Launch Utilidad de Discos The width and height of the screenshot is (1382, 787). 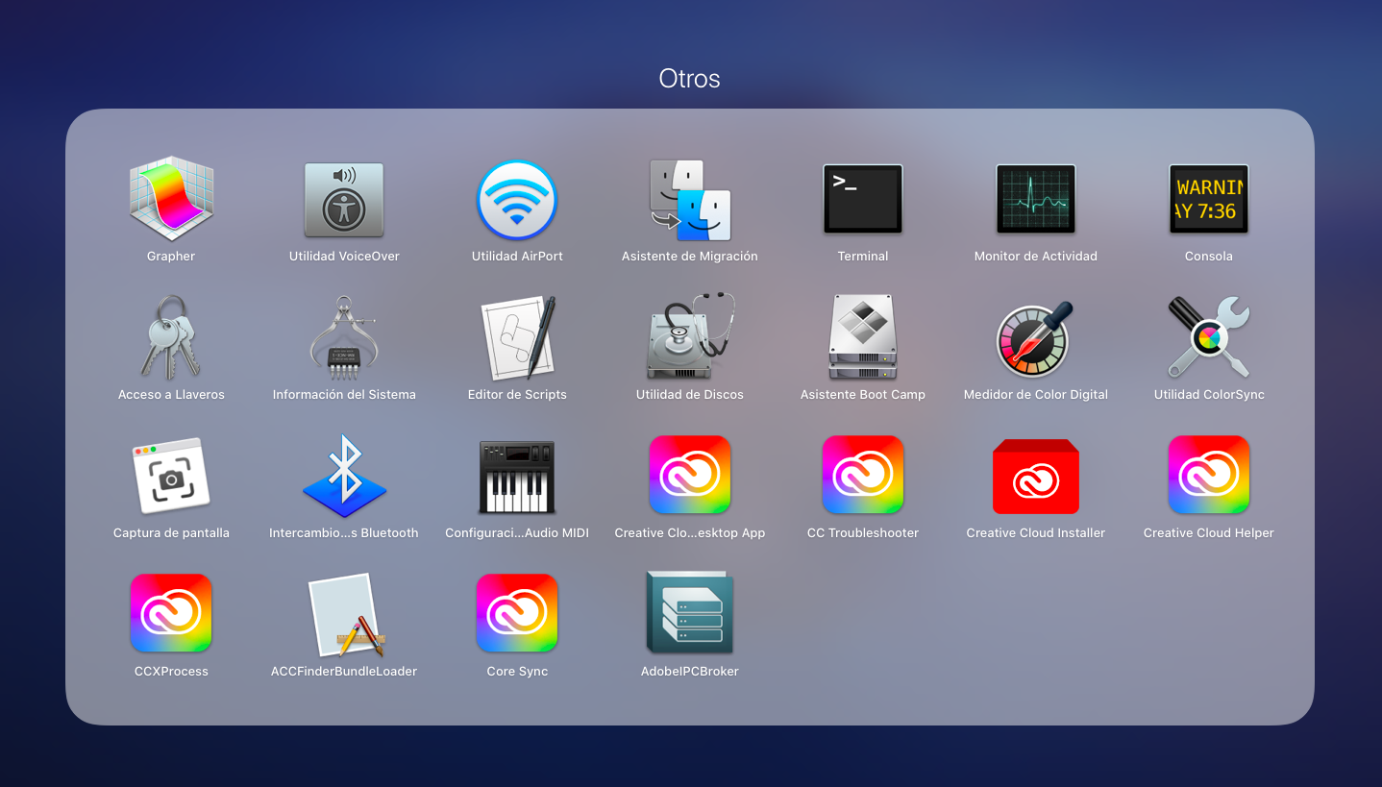click(x=690, y=338)
